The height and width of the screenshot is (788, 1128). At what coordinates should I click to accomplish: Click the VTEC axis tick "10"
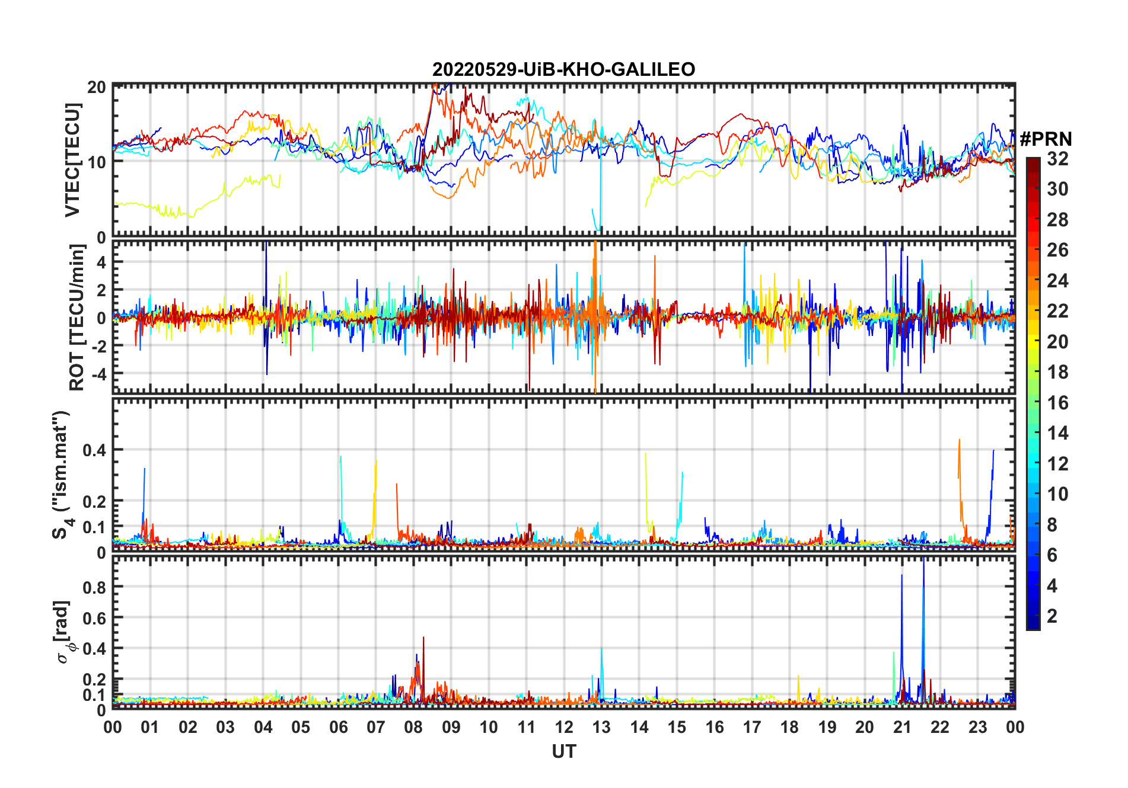click(x=97, y=162)
